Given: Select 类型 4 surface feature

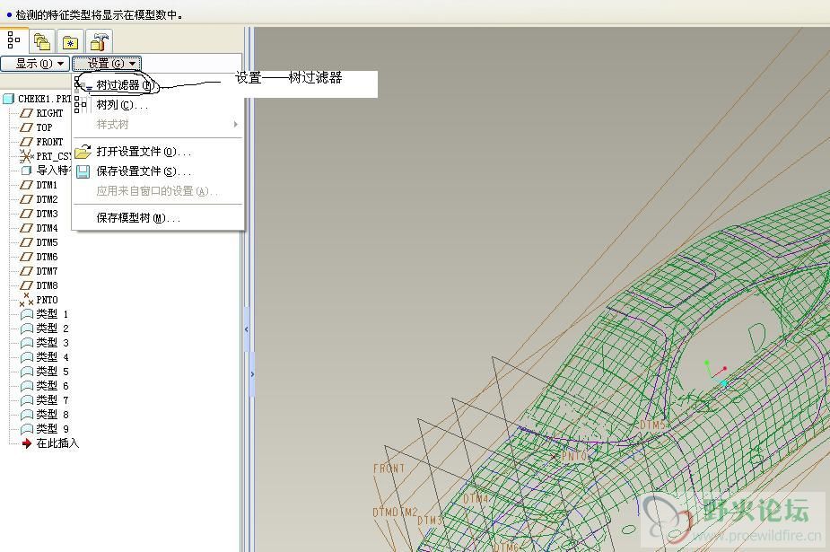Looking at the screenshot, I should coord(52,357).
